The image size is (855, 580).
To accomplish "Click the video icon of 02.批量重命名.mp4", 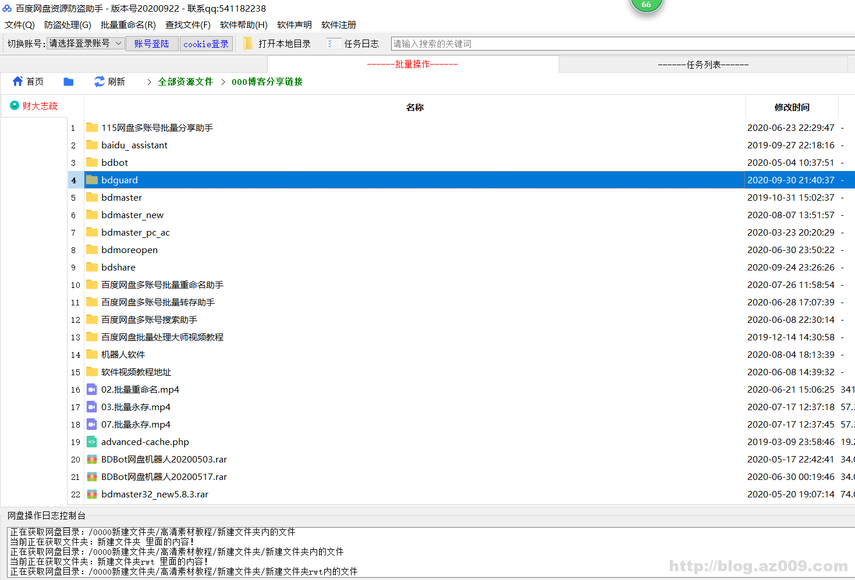I will pyautogui.click(x=91, y=389).
